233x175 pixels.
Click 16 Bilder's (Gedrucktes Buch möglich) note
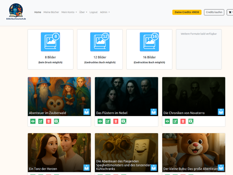point(149,62)
